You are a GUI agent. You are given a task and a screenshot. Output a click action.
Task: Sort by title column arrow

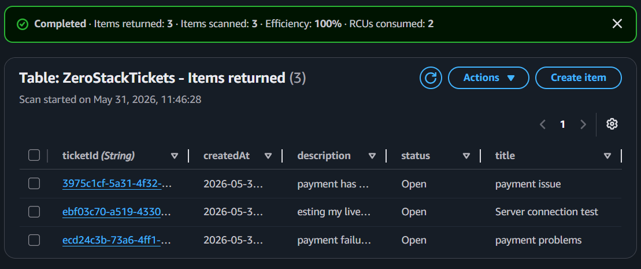pyautogui.click(x=607, y=156)
